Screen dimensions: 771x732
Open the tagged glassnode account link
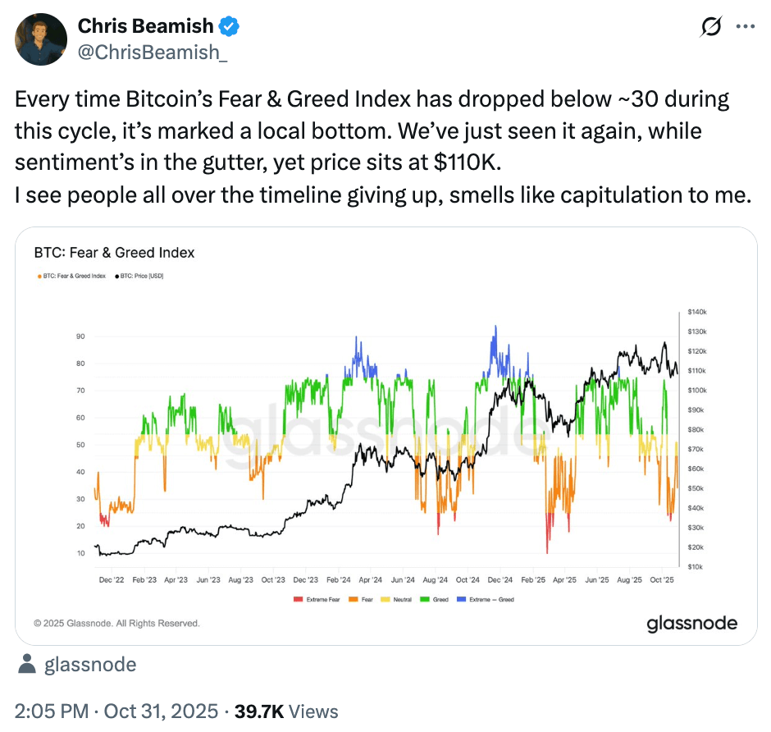[90, 665]
